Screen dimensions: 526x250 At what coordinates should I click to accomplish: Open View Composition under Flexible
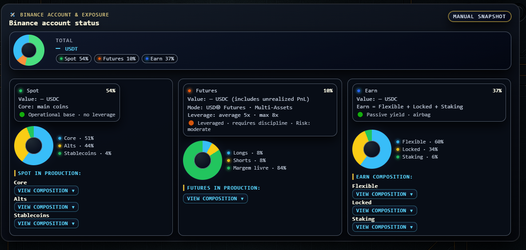click(x=384, y=194)
